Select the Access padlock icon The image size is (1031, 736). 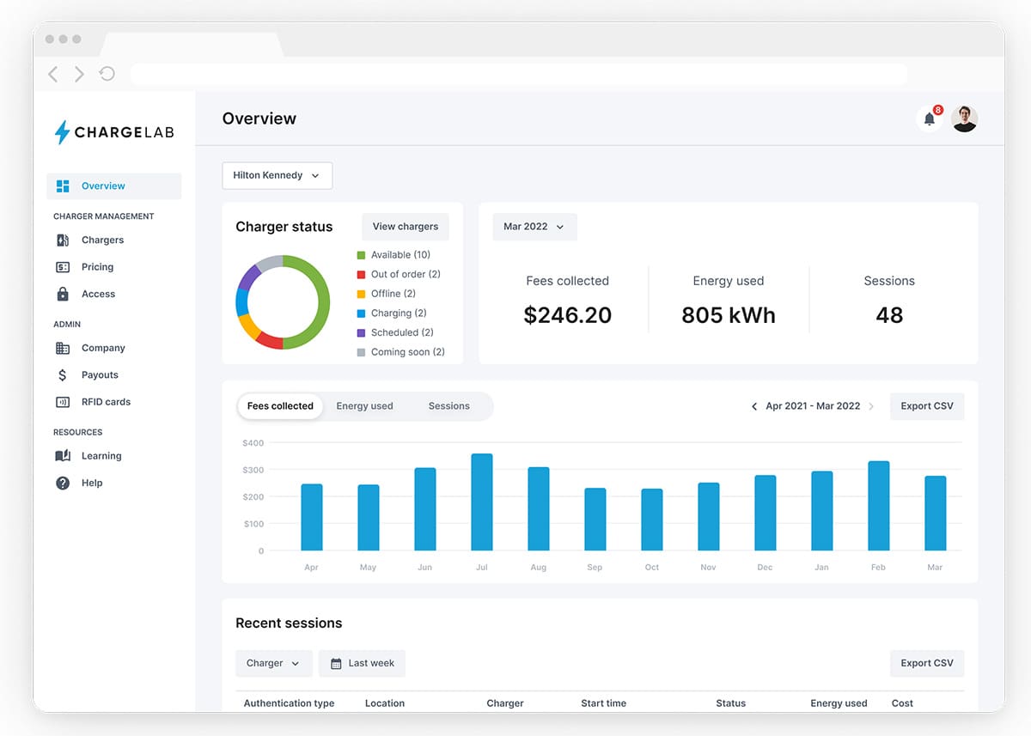63,294
